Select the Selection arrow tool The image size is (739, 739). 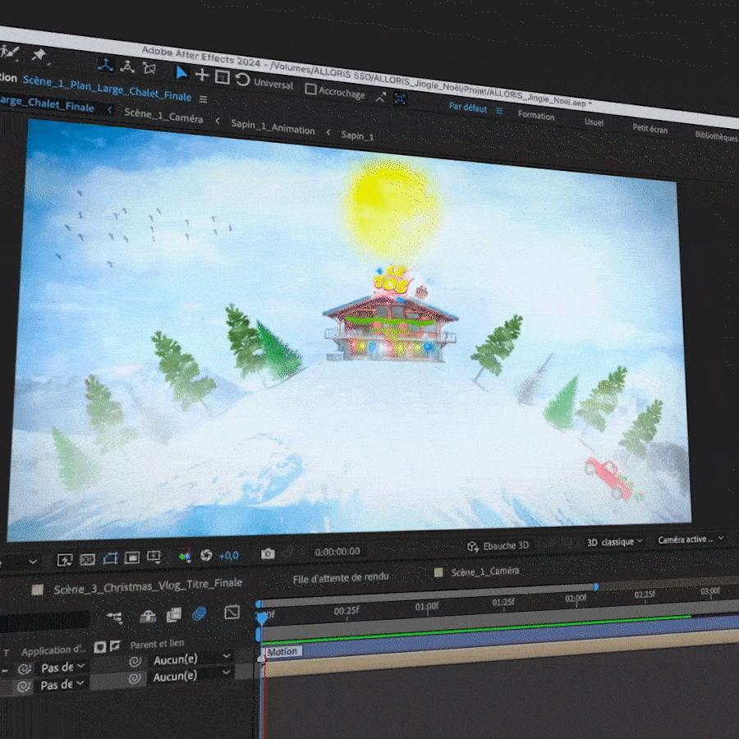(x=181, y=74)
